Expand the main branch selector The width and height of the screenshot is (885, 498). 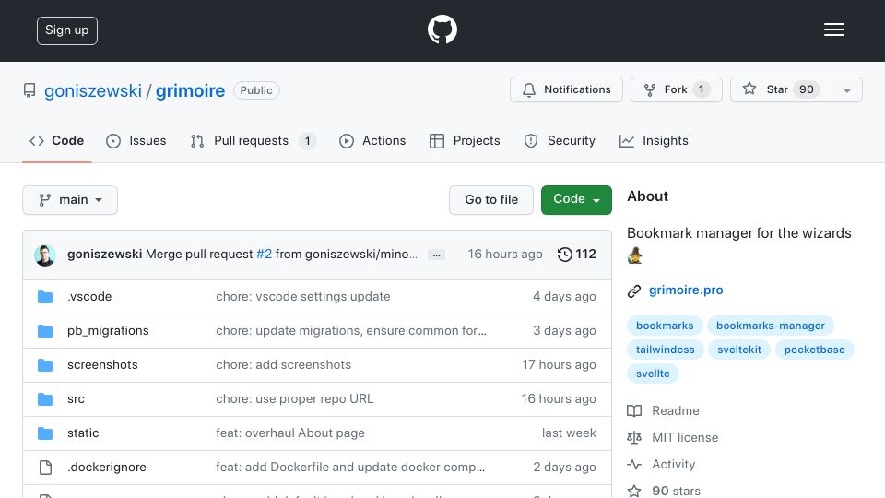coord(70,200)
